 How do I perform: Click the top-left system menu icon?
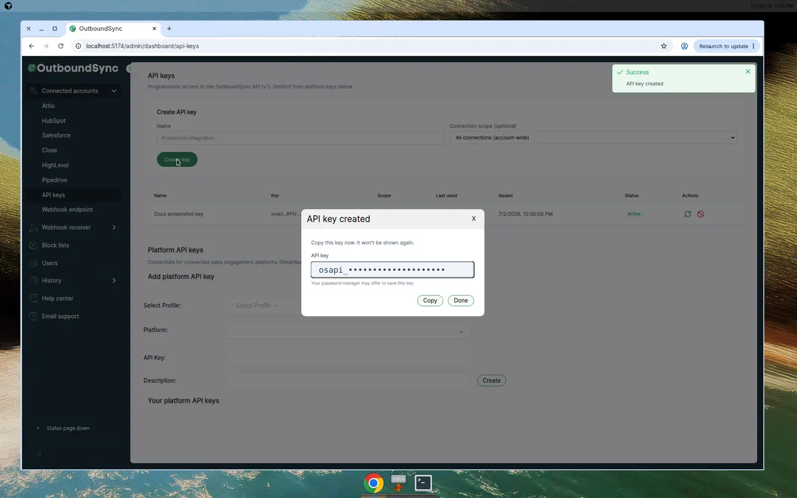pos(7,6)
